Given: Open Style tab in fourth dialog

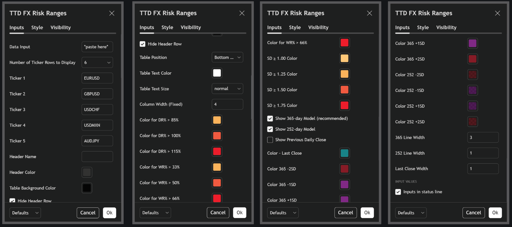Looking at the screenshot, I should pyautogui.click(x=423, y=27).
